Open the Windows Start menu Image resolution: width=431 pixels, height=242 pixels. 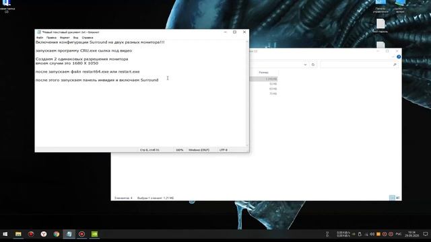(5, 234)
